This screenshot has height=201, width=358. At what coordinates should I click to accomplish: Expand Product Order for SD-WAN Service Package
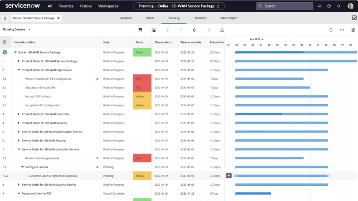click(x=18, y=61)
